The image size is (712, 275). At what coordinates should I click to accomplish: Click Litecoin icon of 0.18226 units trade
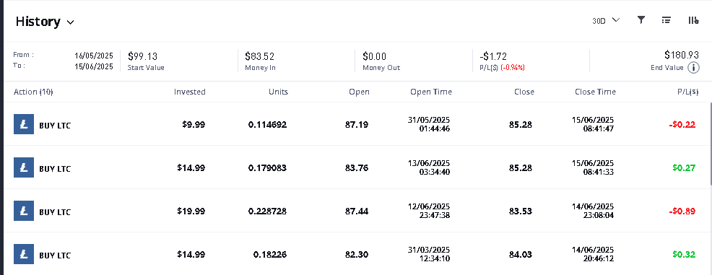coord(24,254)
